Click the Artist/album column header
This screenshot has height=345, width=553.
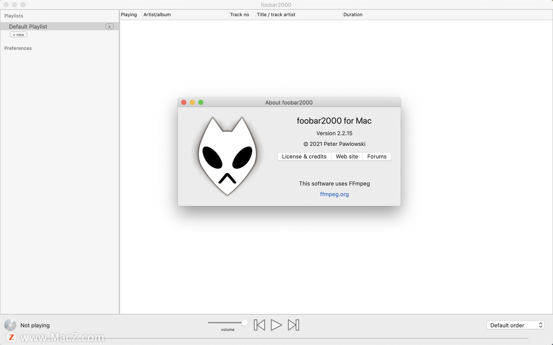click(157, 15)
